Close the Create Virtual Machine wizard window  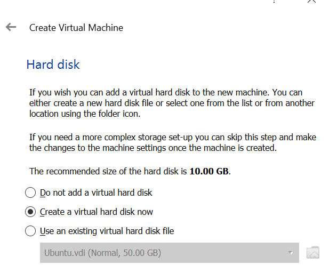click(x=311, y=1)
